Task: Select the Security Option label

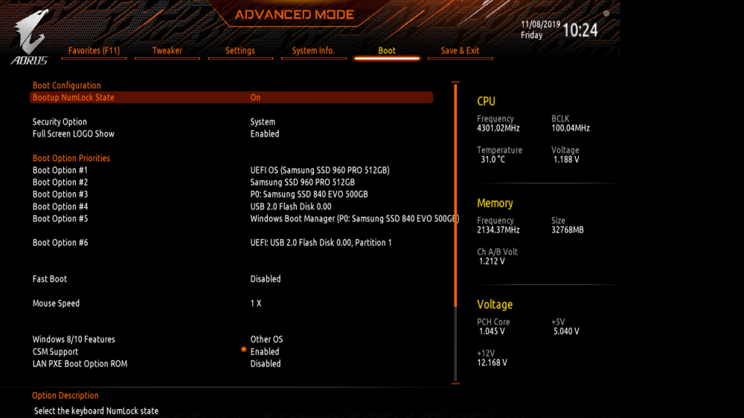Action: (x=60, y=123)
